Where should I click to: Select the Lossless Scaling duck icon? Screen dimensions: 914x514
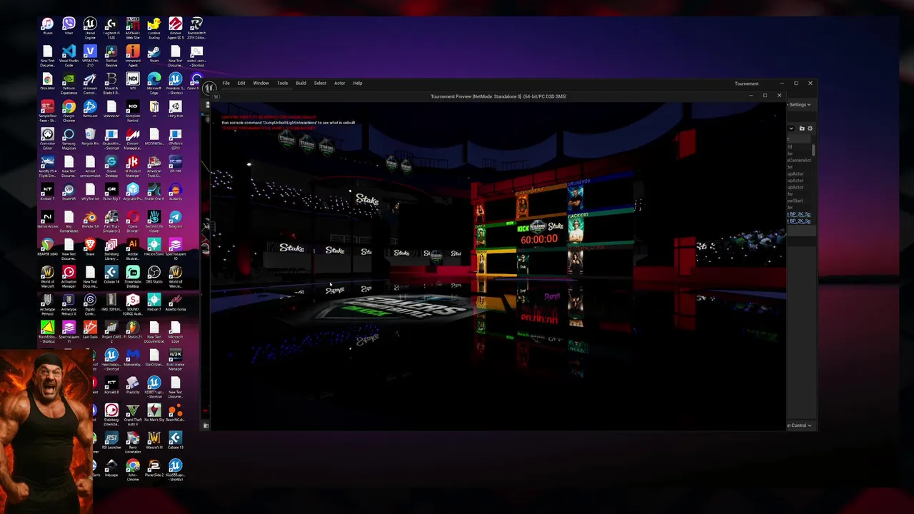[x=154, y=29]
